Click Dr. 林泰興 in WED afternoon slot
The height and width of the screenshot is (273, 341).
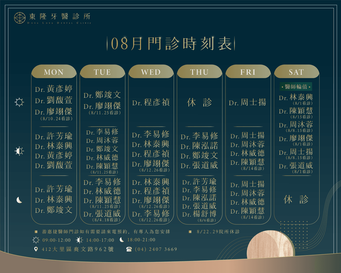(151, 144)
